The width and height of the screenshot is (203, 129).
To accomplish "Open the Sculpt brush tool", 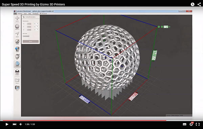I will pos(17,42).
